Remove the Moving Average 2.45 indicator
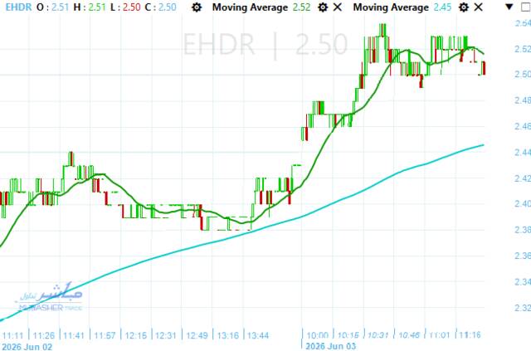Image resolution: width=531 pixels, height=351 pixels. click(478, 7)
